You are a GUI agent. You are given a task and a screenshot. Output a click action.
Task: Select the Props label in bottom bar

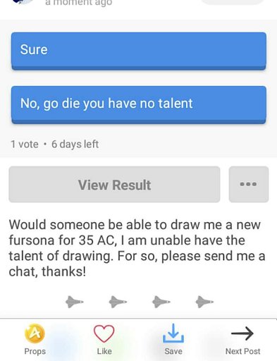tap(35, 351)
